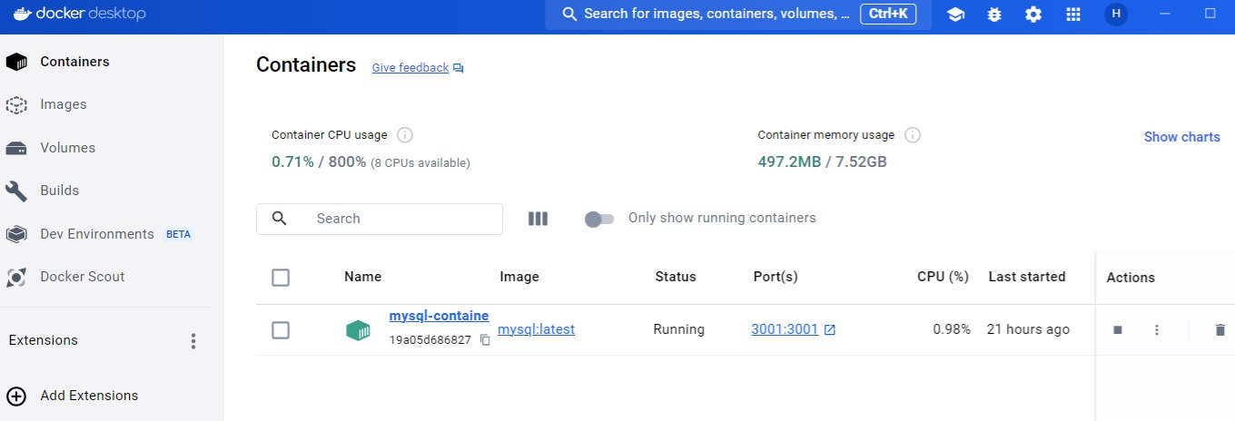Click the 497.2MB / 7.52GB memory value
The image size is (1235, 421).
pyautogui.click(x=822, y=162)
